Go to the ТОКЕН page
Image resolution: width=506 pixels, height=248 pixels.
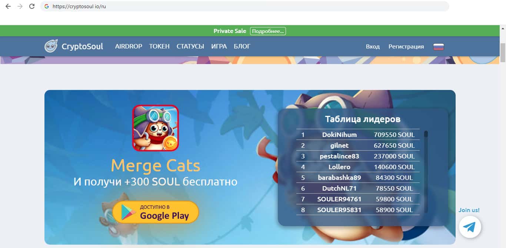pyautogui.click(x=159, y=46)
